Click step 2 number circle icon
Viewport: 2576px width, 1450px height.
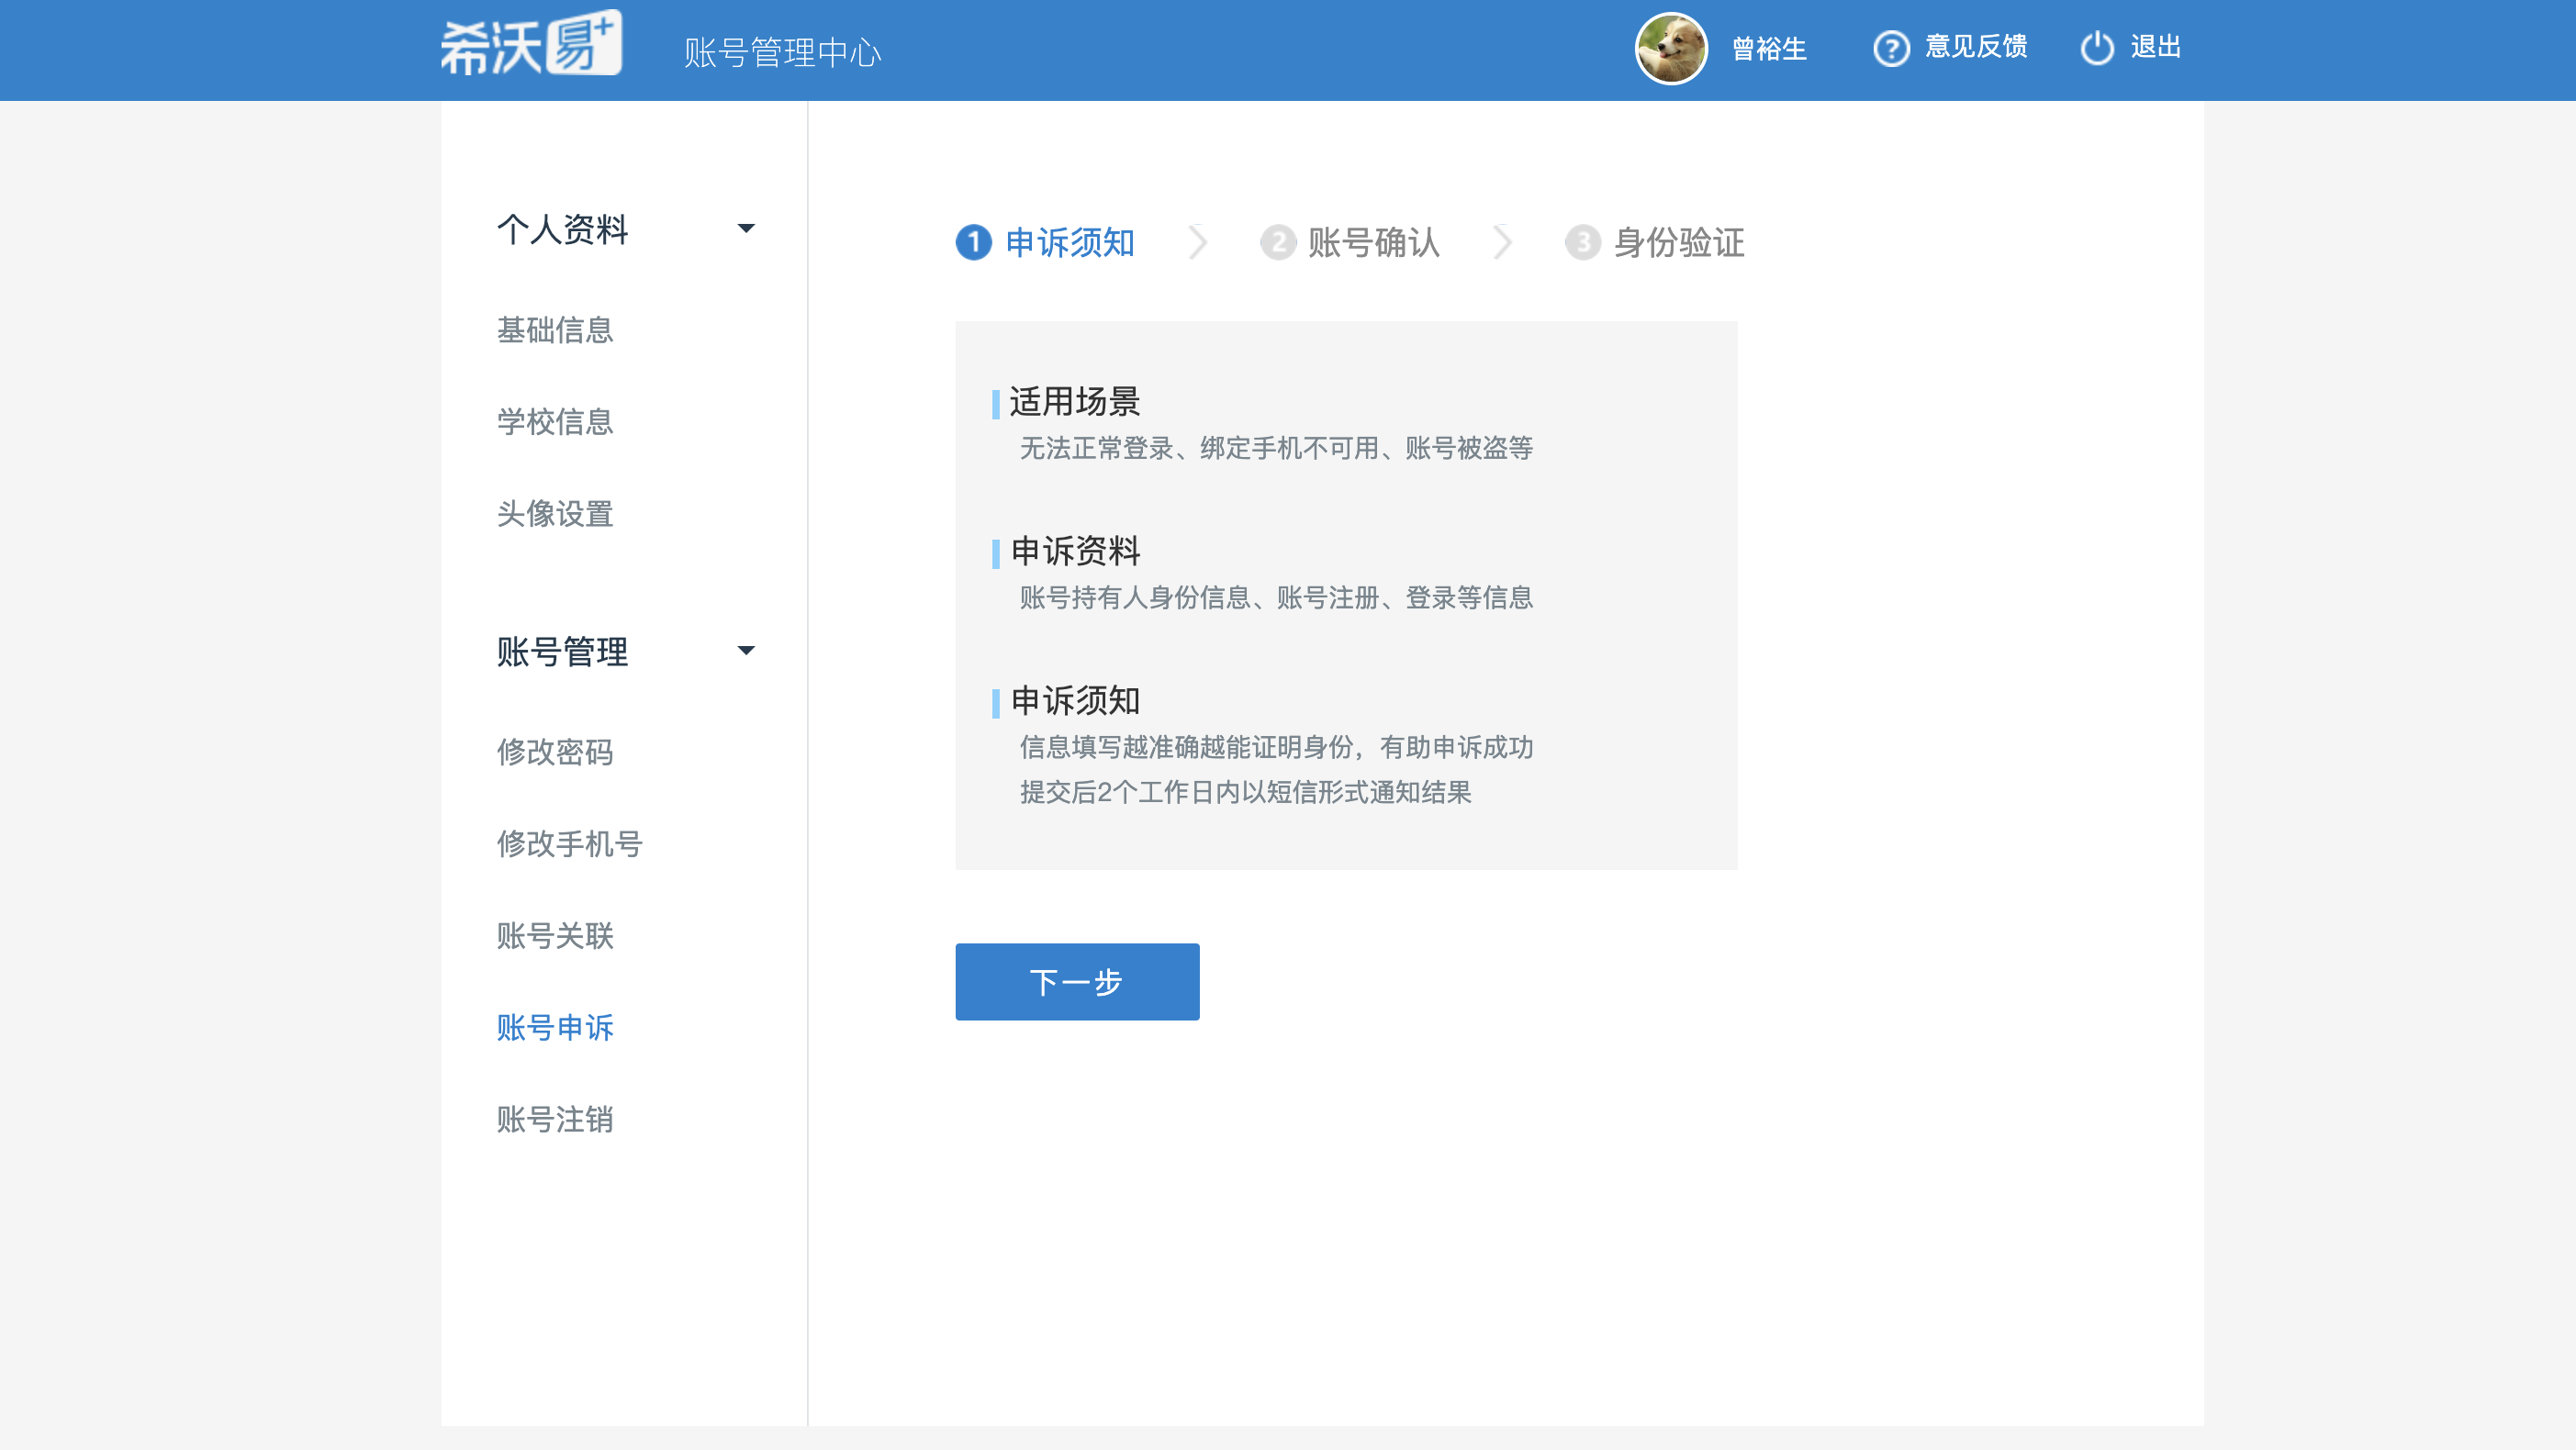(1278, 242)
